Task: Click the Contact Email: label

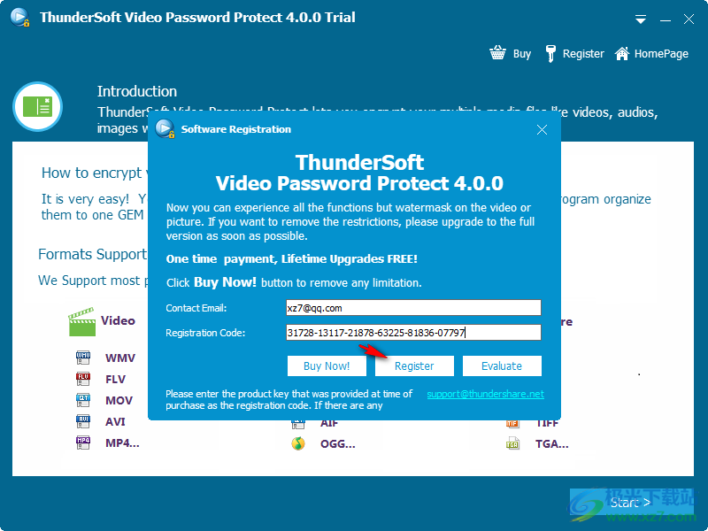Action: point(196,308)
